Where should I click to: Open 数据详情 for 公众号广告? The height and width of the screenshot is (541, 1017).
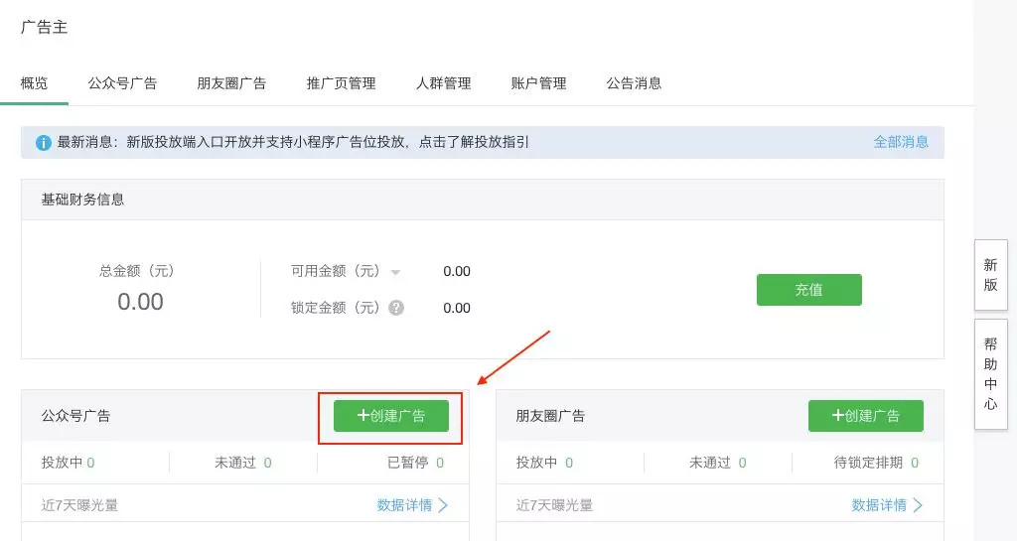pos(412,505)
